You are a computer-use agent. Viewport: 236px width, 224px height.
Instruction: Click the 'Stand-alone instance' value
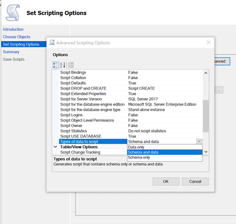[x=147, y=110]
